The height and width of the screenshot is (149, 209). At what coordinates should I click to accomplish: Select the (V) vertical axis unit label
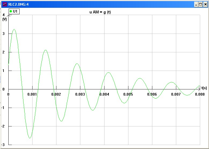[x=4, y=19]
